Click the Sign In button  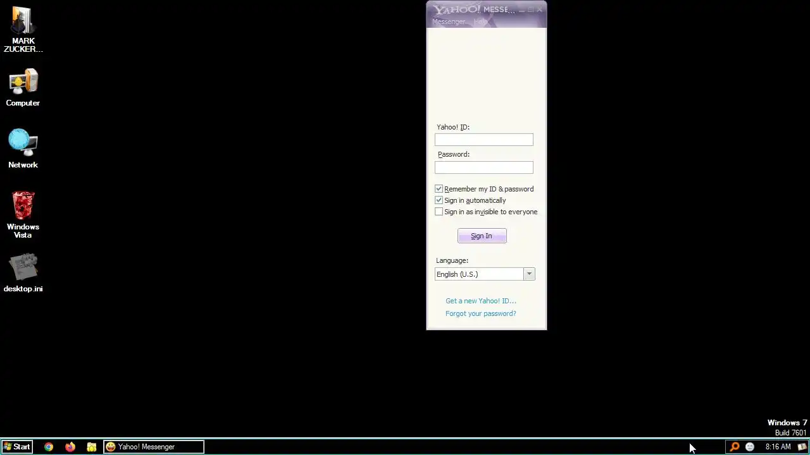coord(482,236)
